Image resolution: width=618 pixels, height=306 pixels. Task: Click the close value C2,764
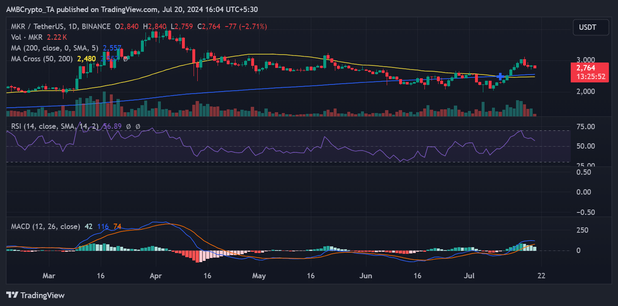(x=210, y=27)
